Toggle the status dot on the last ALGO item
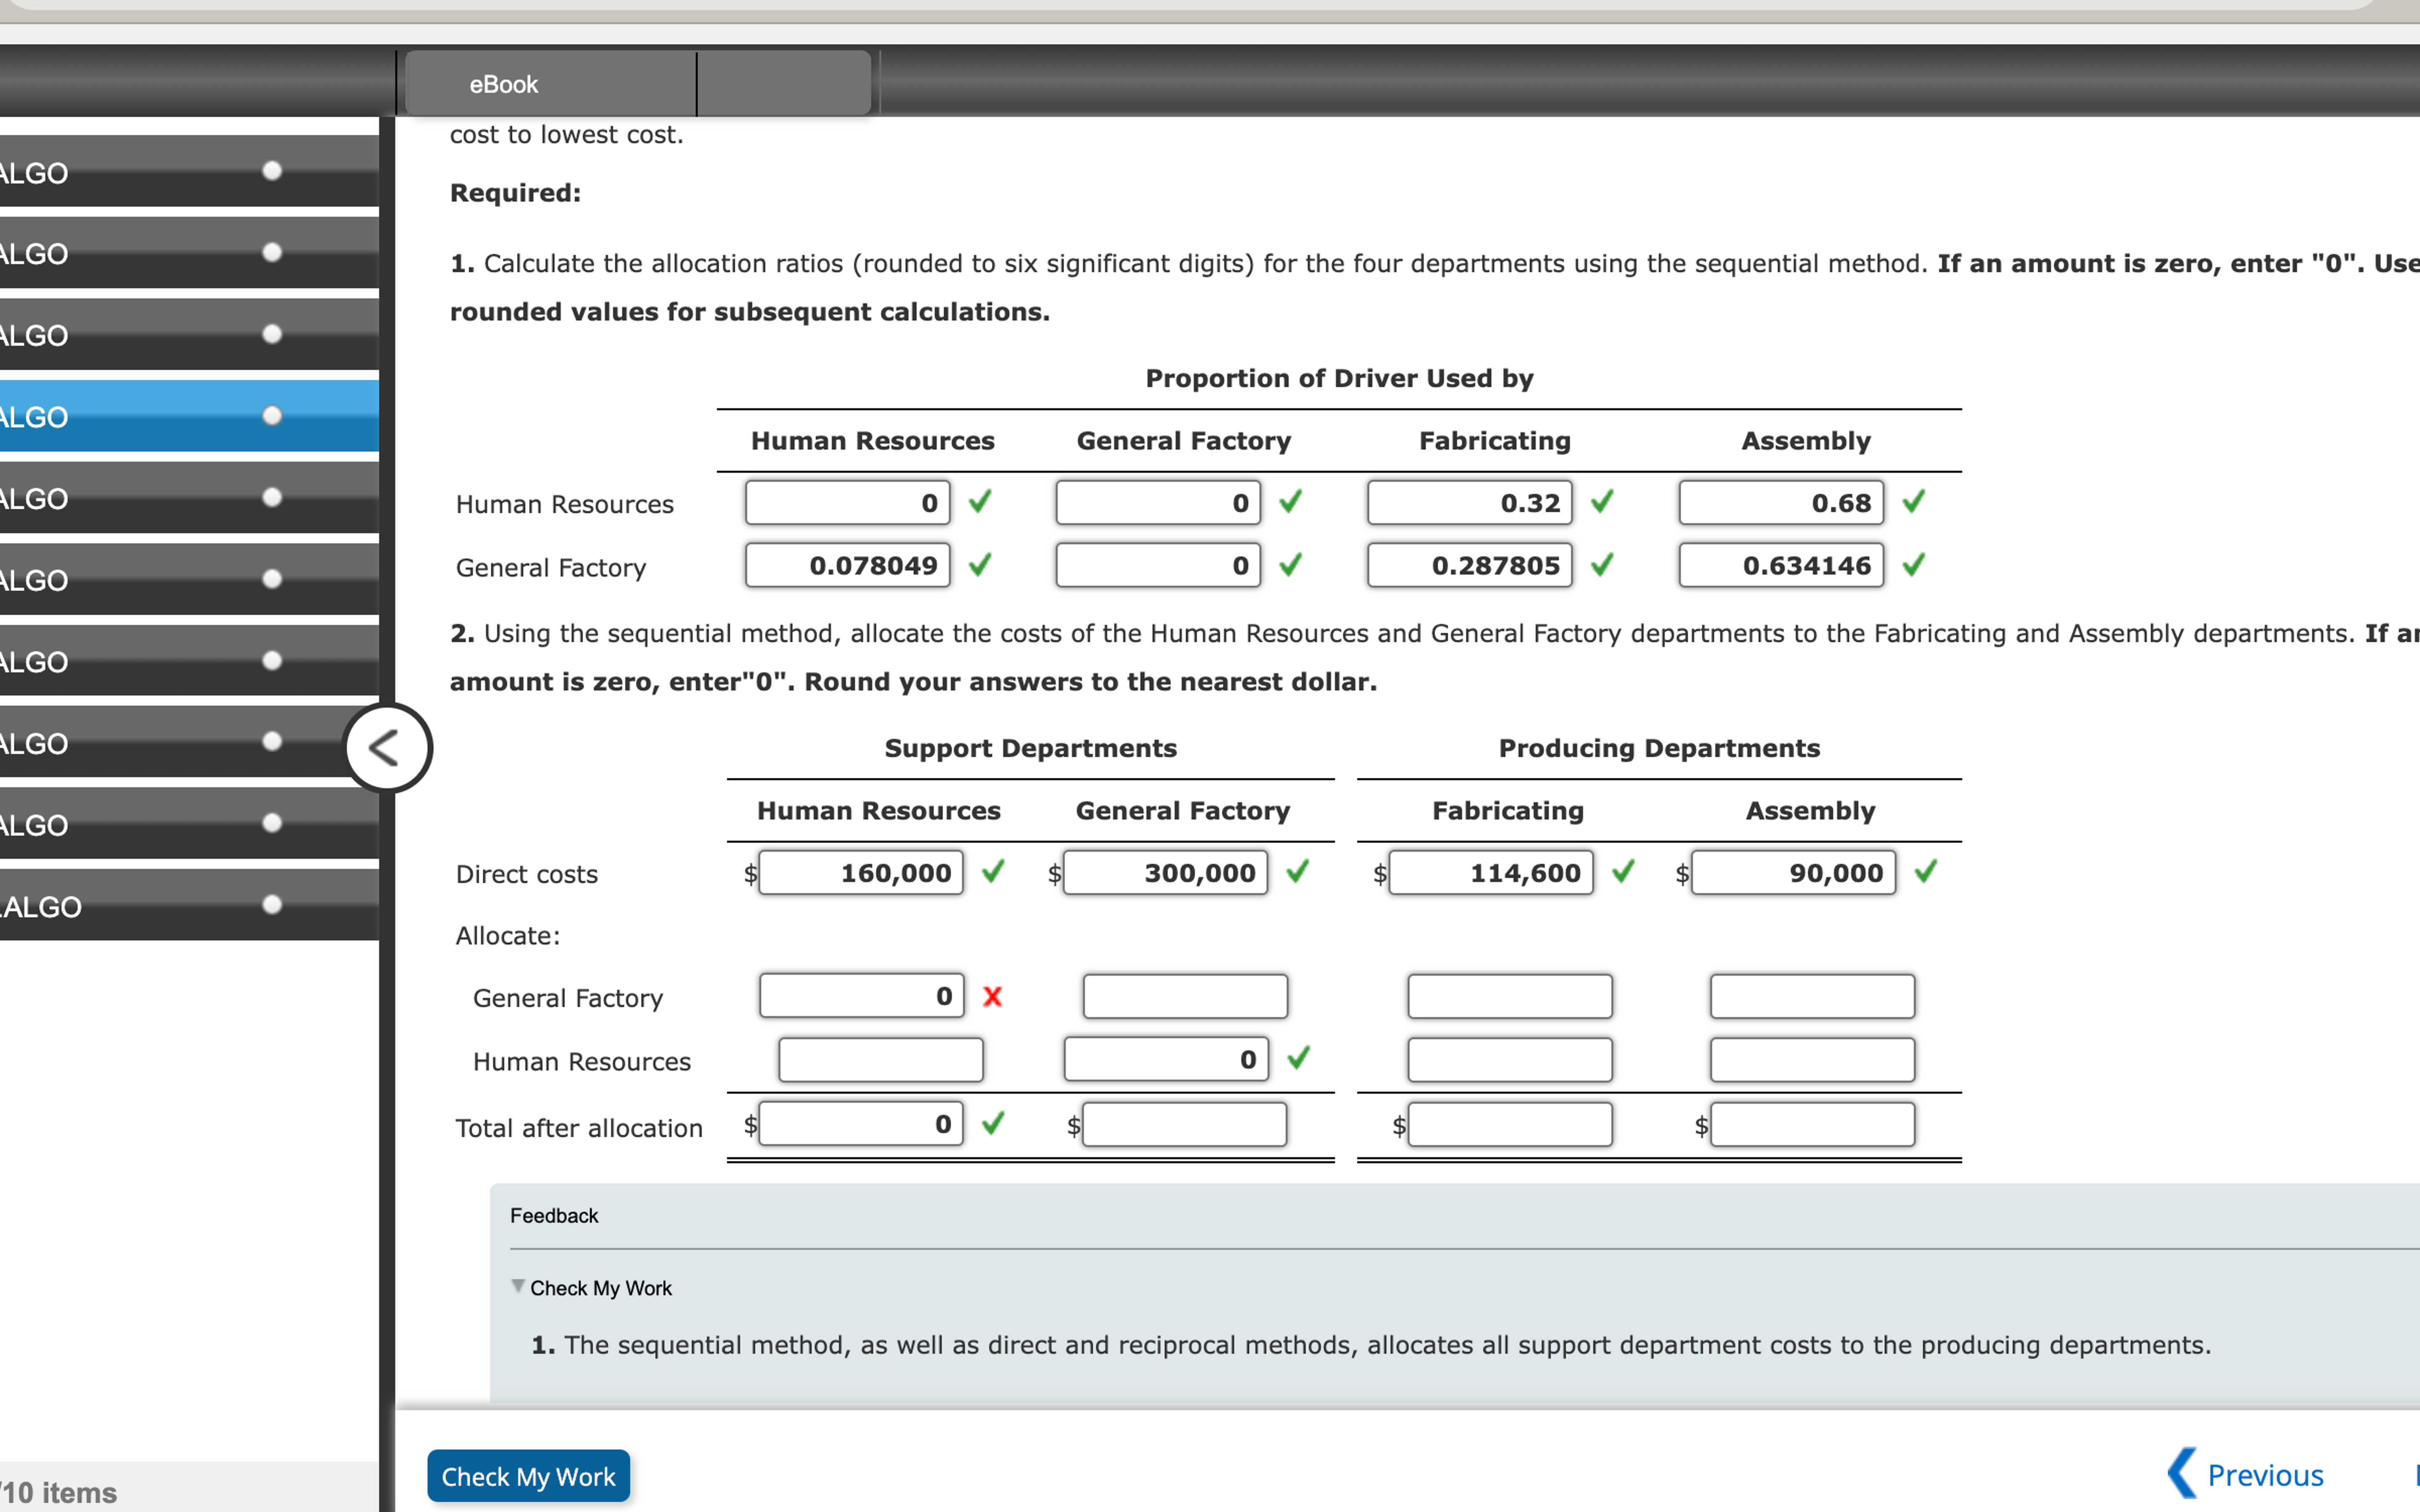The image size is (2420, 1512). [272, 906]
